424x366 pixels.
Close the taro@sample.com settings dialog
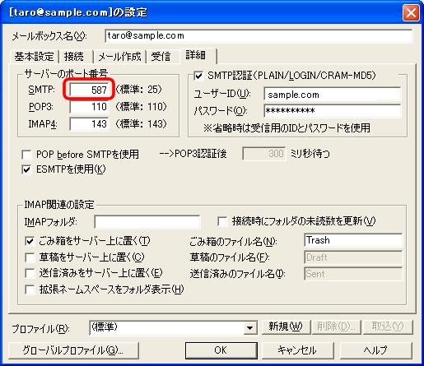(411, 12)
